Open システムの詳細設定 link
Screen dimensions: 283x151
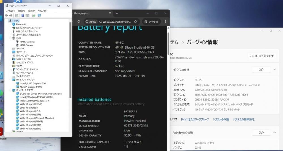click(x=244, y=119)
